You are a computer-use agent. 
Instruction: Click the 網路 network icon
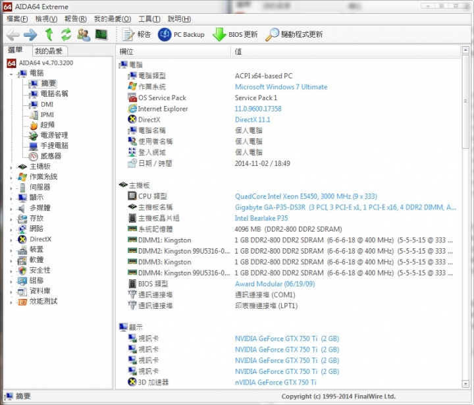click(22, 229)
